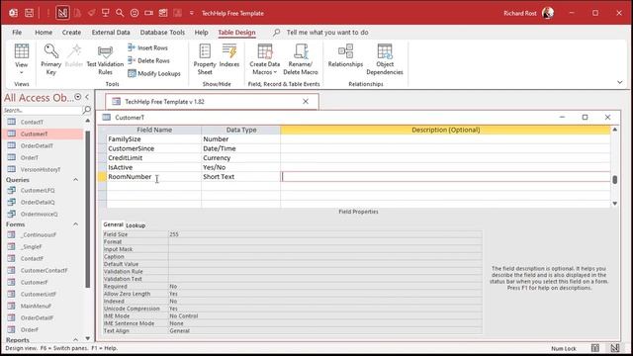The height and width of the screenshot is (356, 633).
Task: Collapse the Forms group
Action: pyautogui.click(x=75, y=224)
